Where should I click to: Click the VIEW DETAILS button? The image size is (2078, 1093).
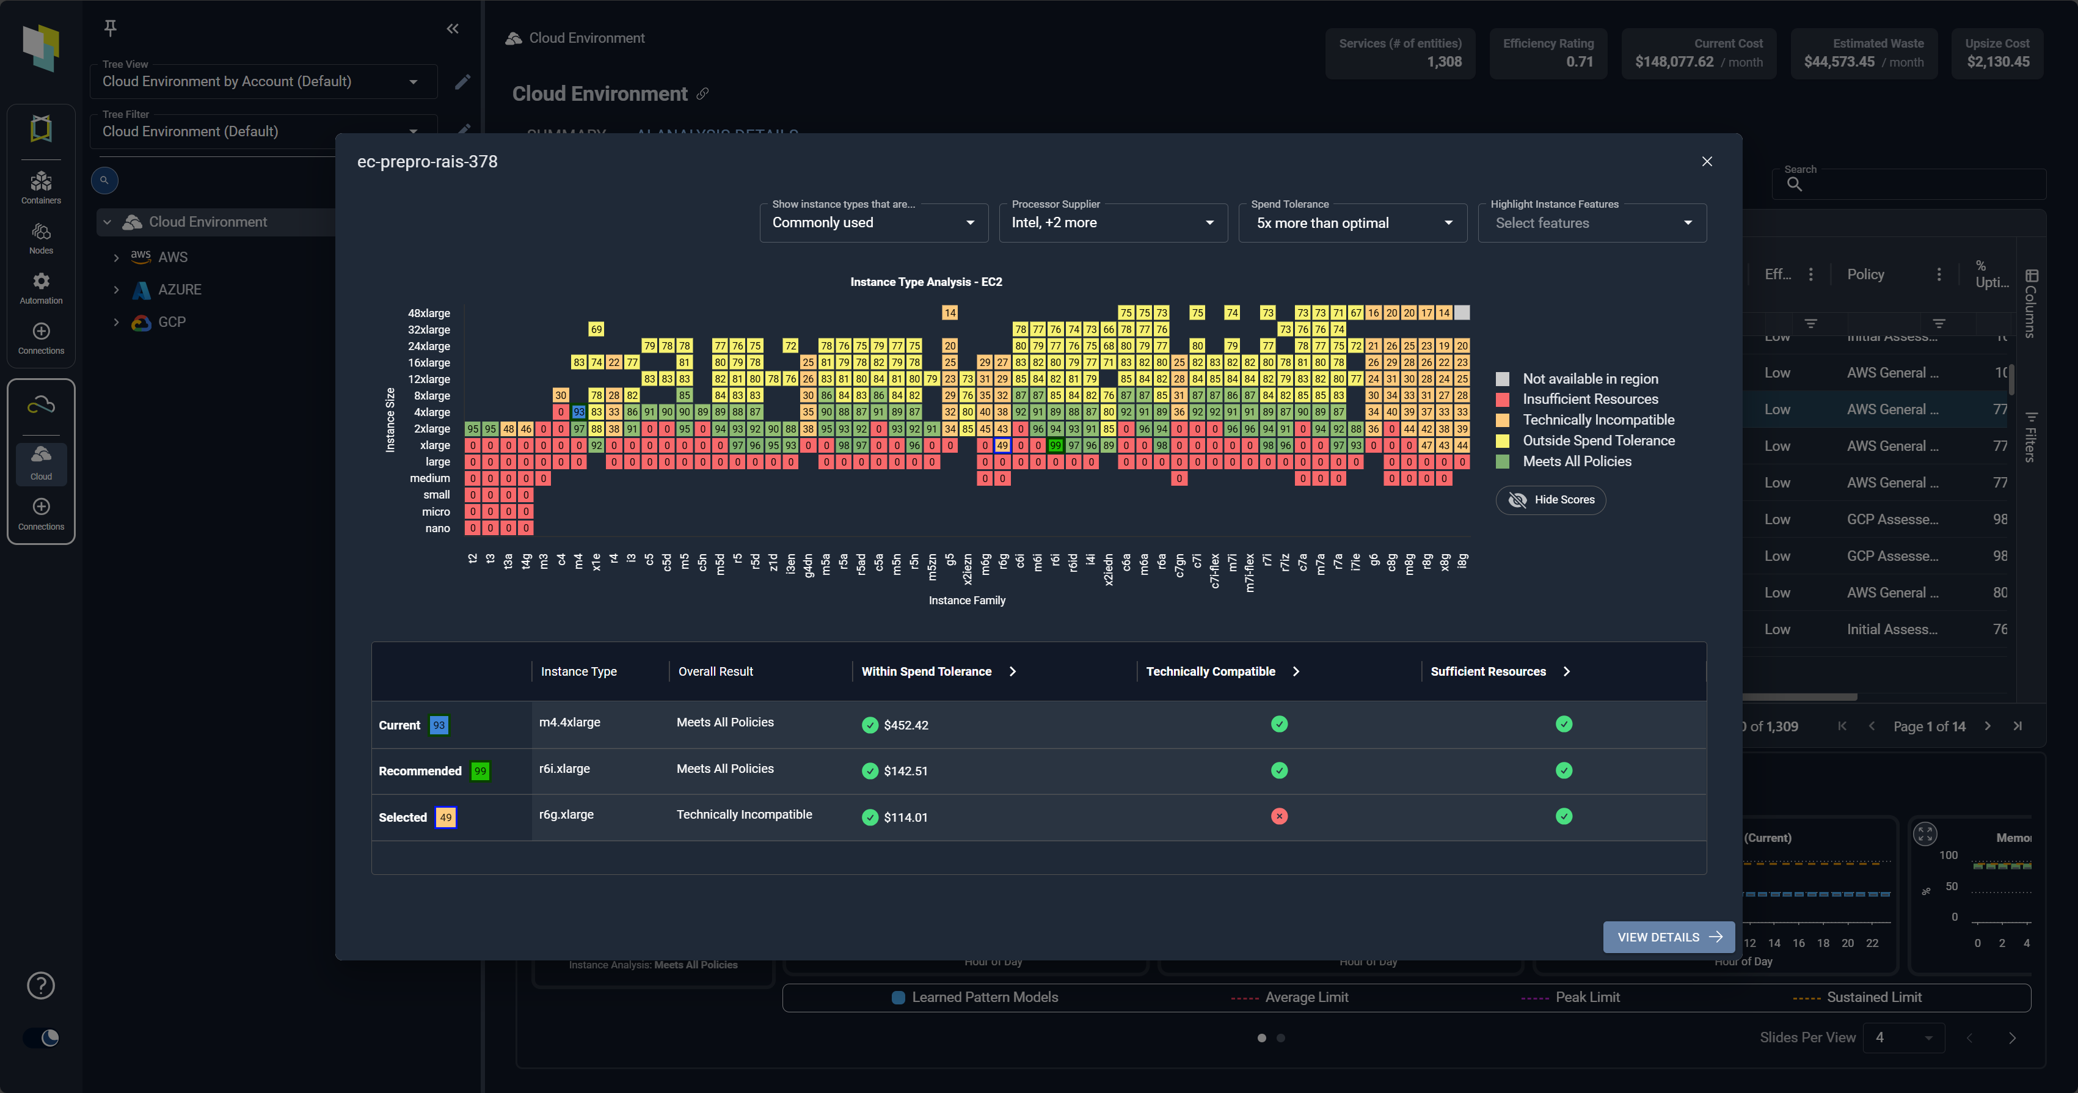[1668, 937]
